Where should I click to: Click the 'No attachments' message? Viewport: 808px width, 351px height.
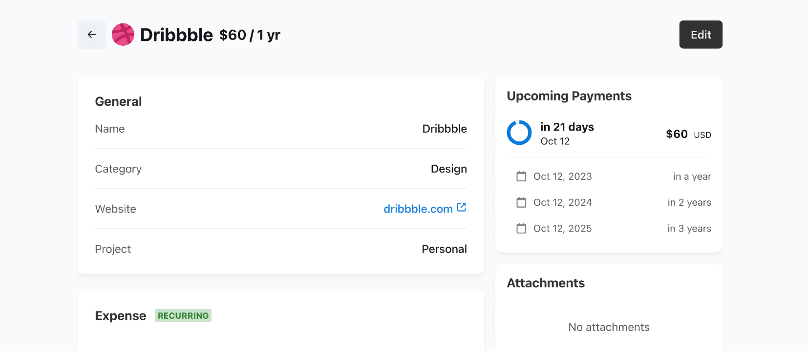pos(609,327)
